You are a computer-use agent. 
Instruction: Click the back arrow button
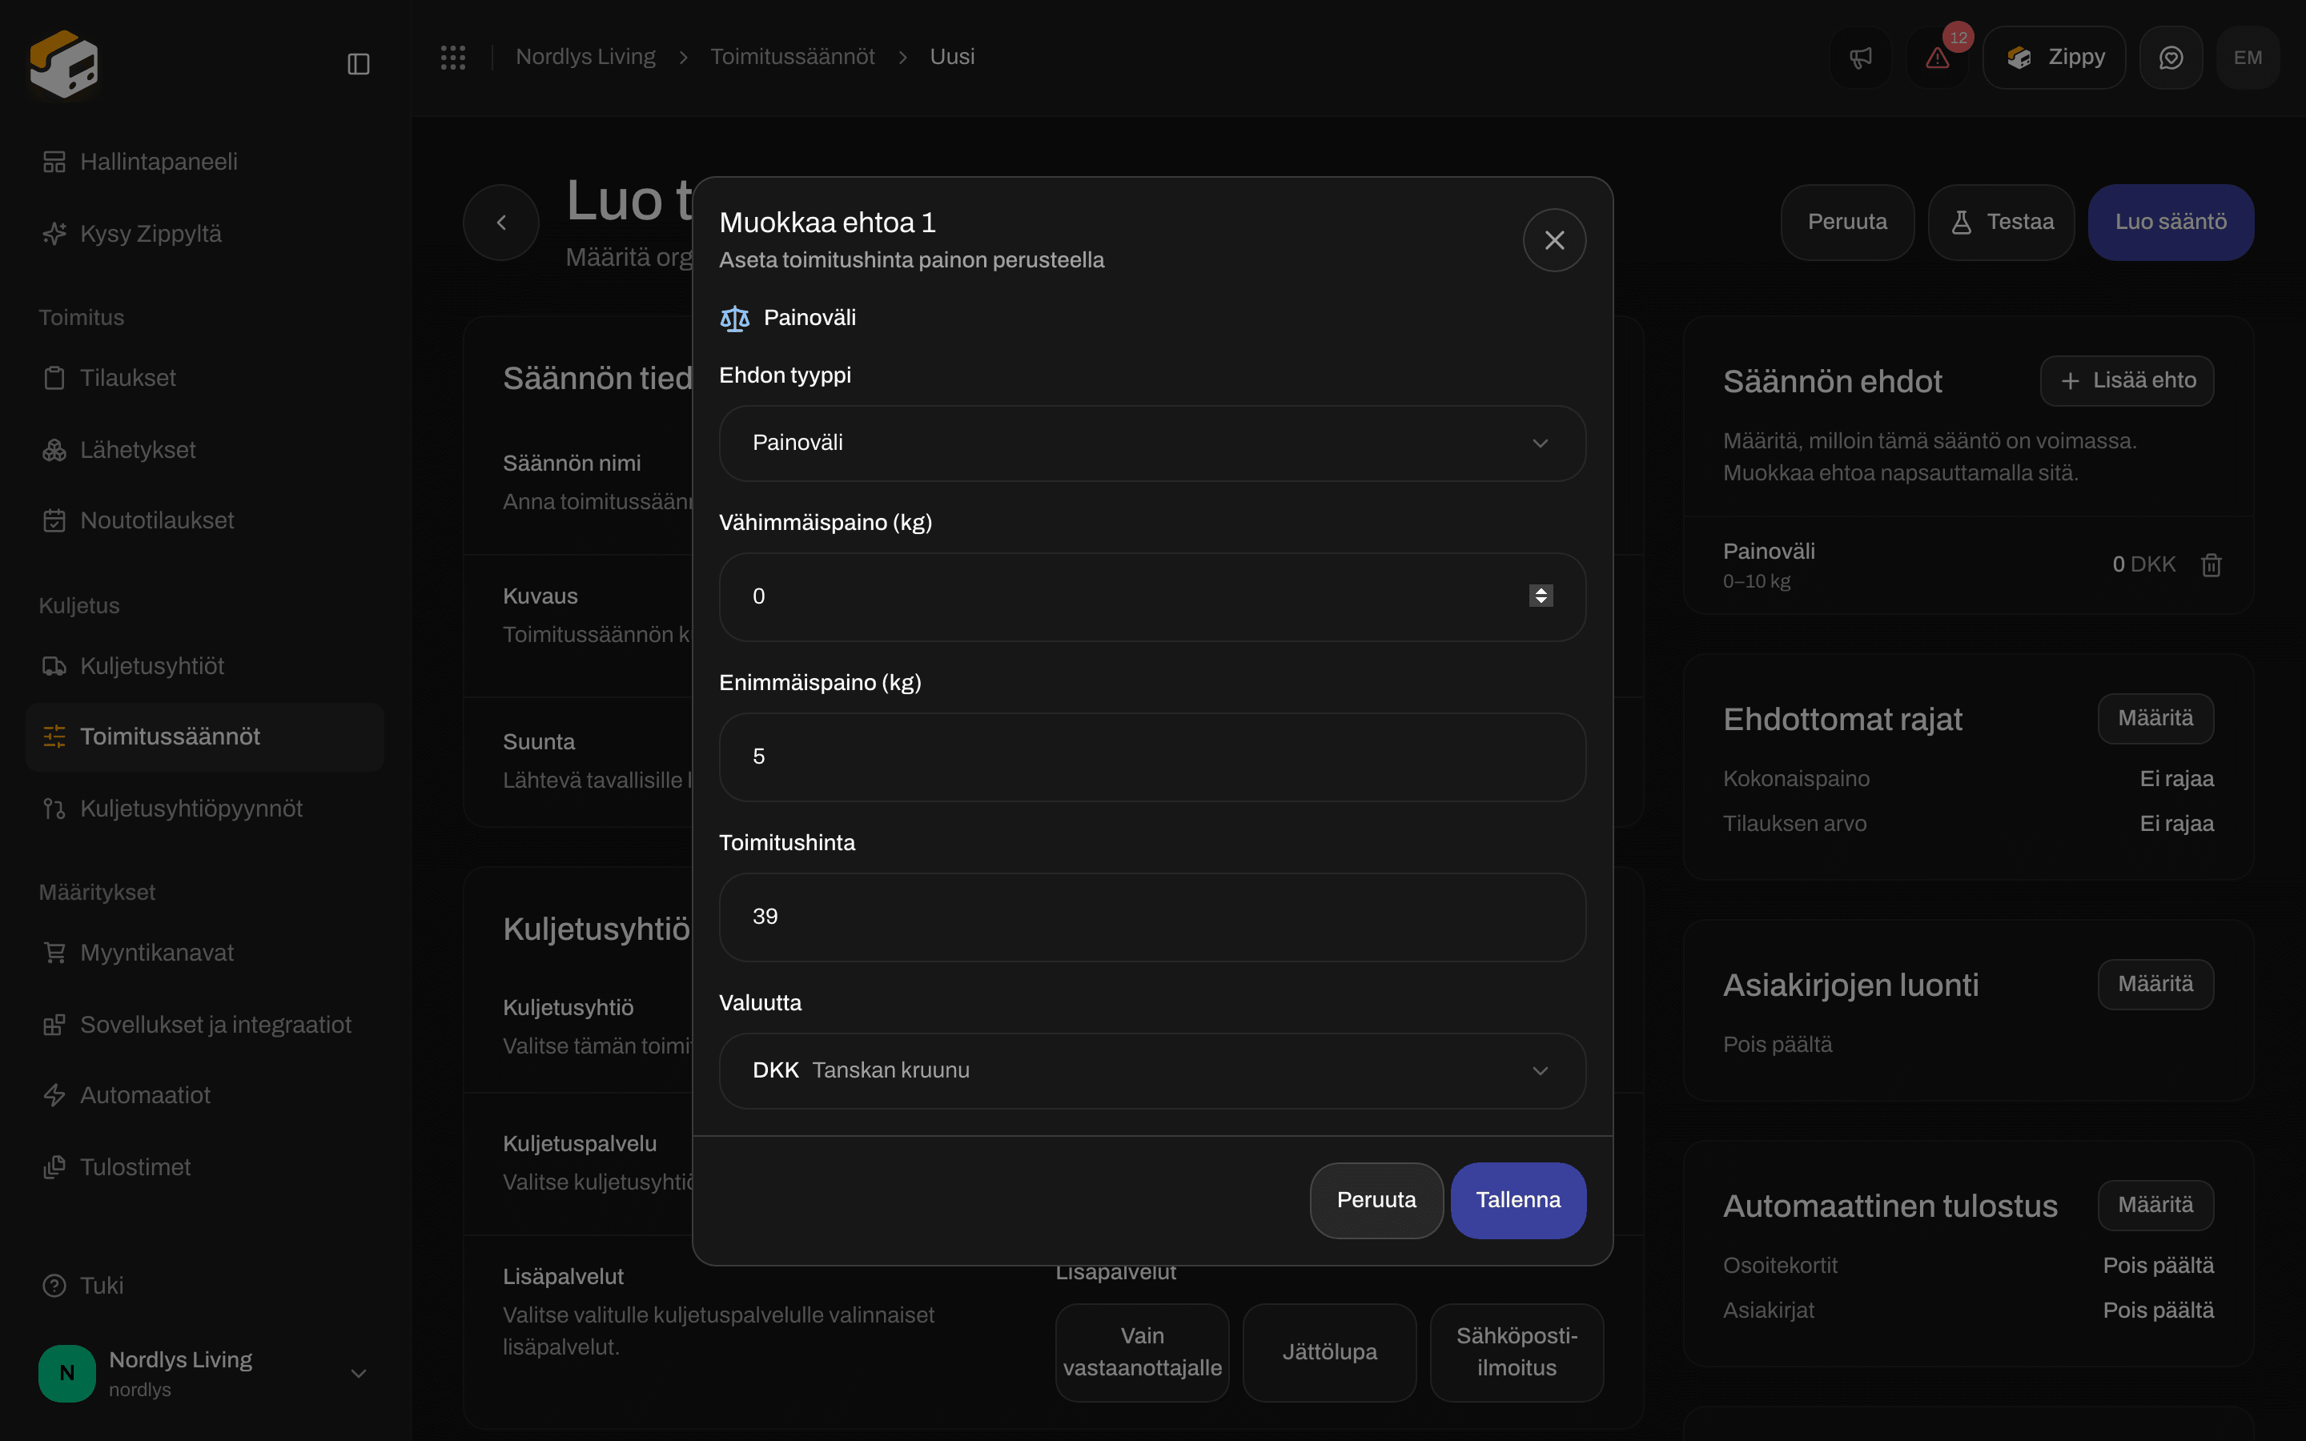501,222
